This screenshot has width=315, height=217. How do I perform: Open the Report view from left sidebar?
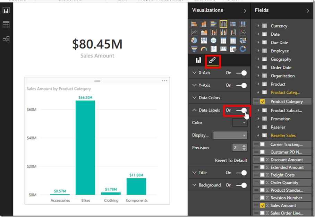[x=6, y=10]
